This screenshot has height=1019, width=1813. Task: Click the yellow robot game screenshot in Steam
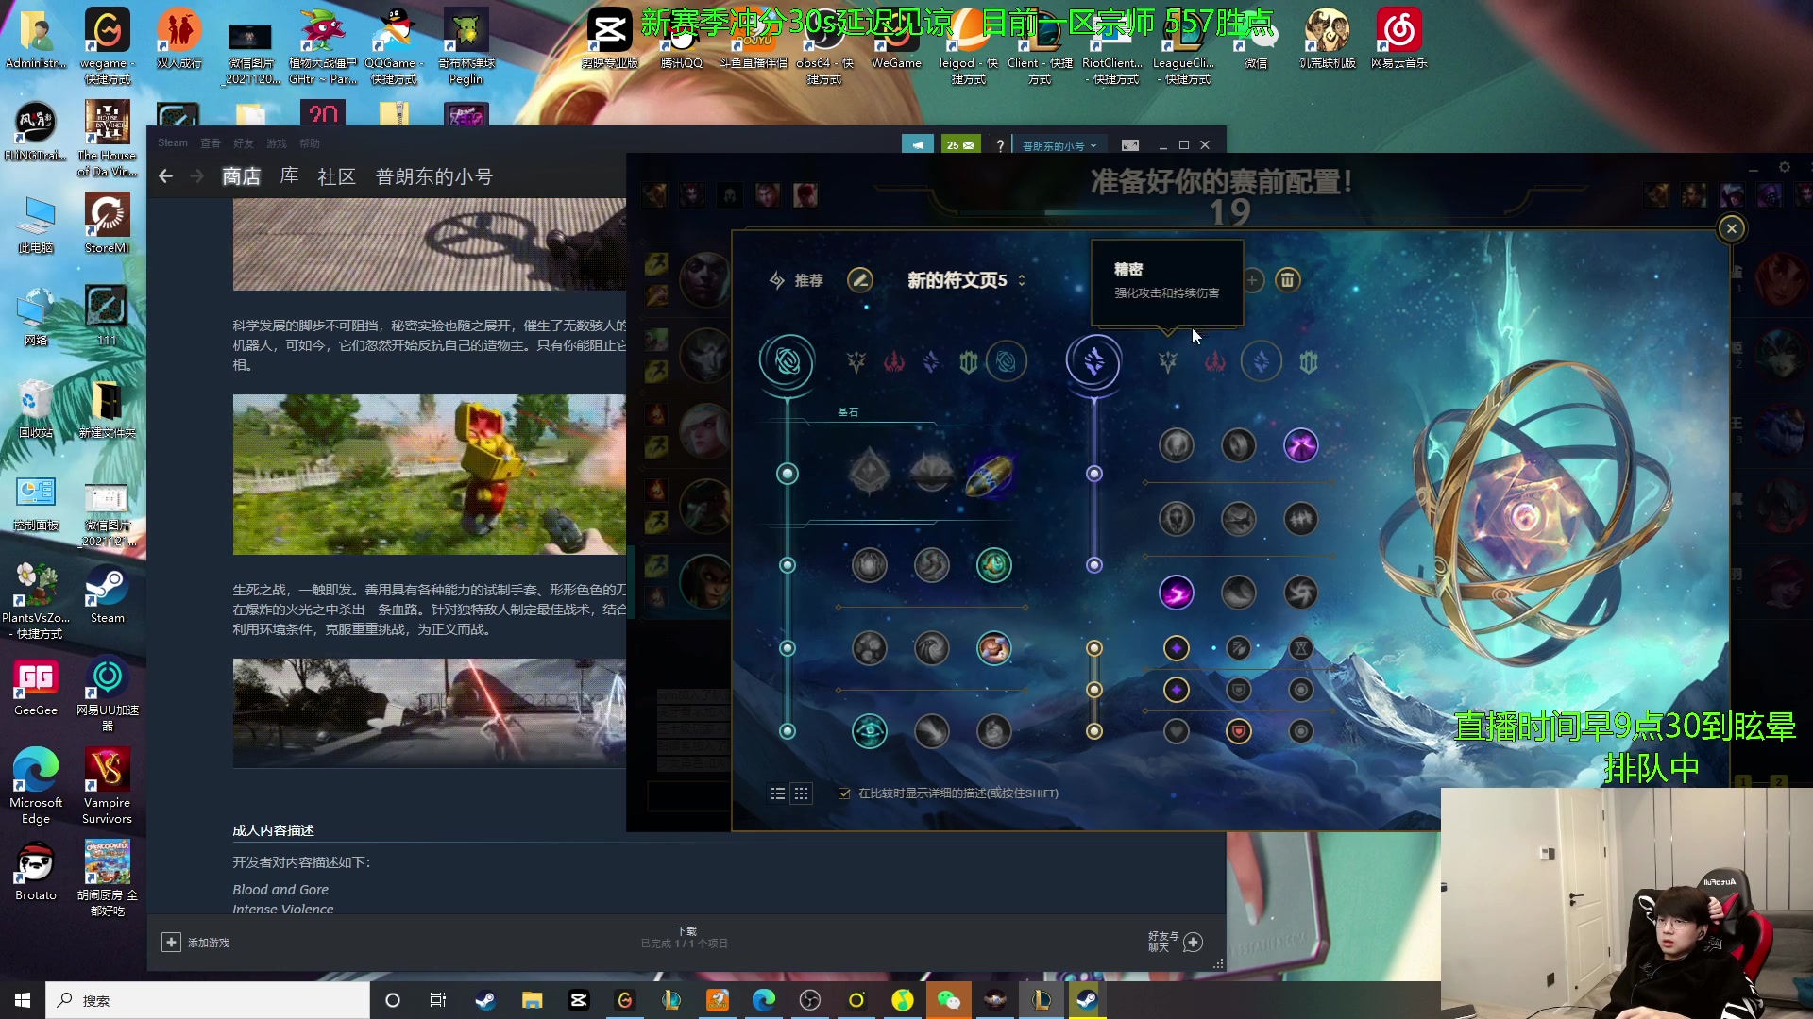[x=430, y=475]
